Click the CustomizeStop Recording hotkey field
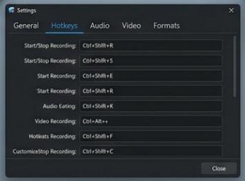The height and width of the screenshot is (181, 245). [151, 151]
